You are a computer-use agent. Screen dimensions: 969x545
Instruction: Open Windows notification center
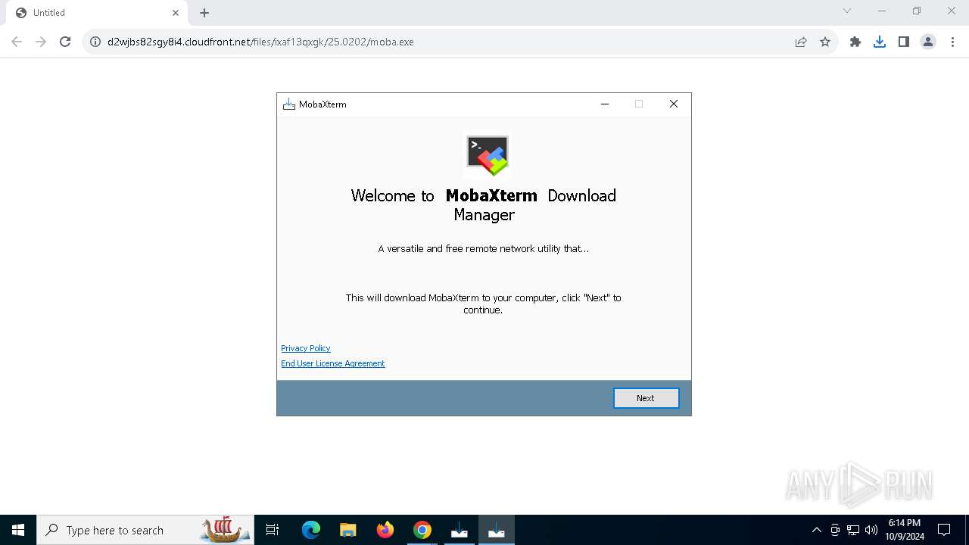click(x=944, y=530)
